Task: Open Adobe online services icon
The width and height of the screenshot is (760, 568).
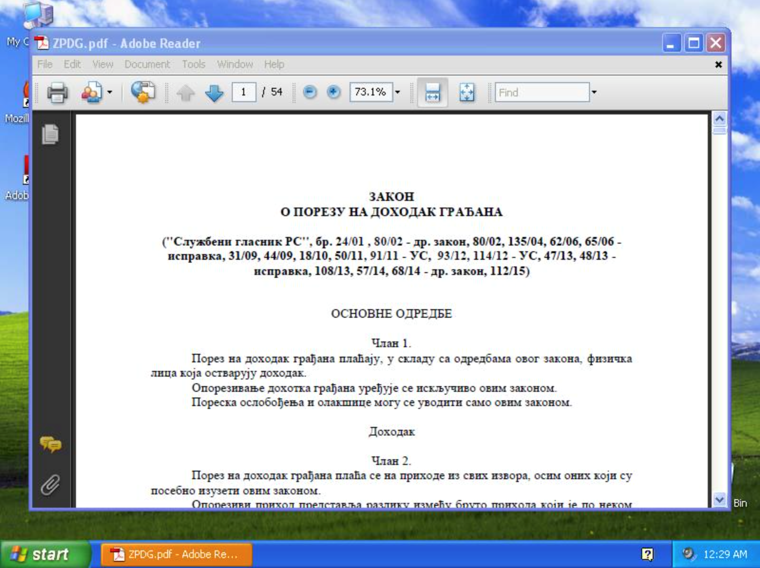Action: [x=142, y=93]
